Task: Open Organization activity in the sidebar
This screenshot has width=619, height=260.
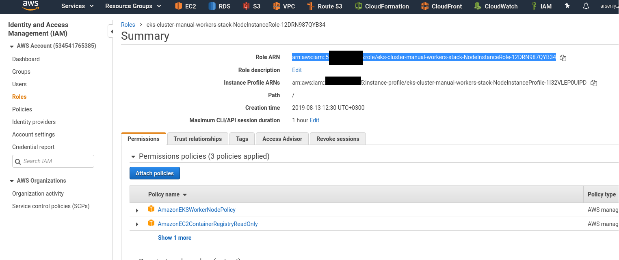Action: (38, 194)
